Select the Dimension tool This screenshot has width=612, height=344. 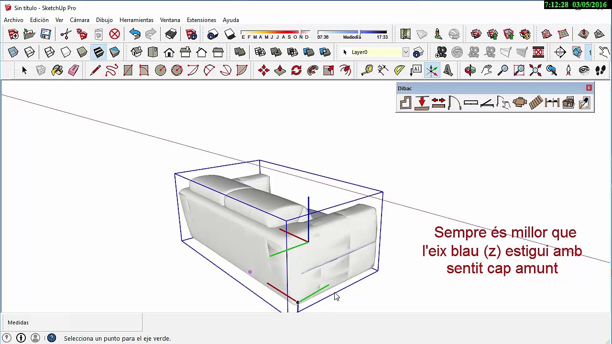click(x=383, y=71)
